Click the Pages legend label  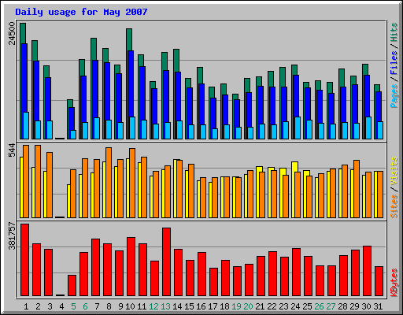pyautogui.click(x=394, y=96)
